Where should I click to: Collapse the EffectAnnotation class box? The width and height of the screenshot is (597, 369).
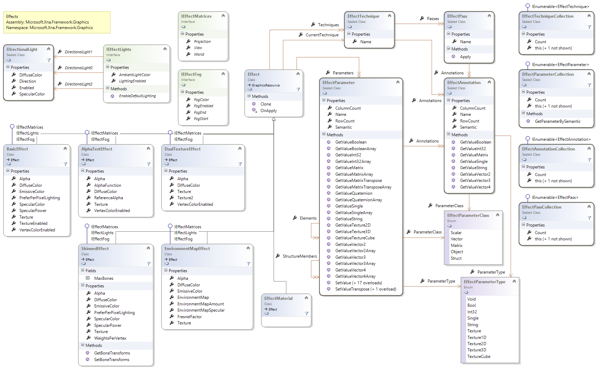(x=489, y=82)
